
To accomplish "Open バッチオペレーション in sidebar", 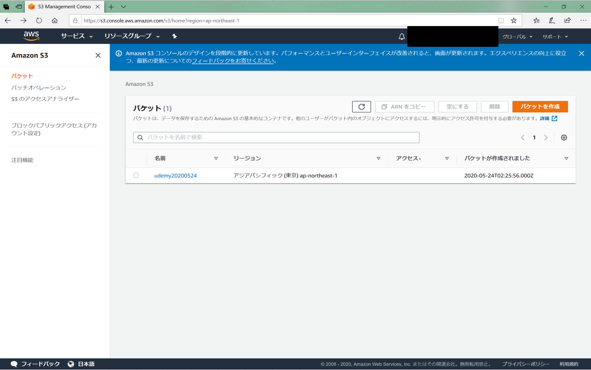I will (39, 88).
